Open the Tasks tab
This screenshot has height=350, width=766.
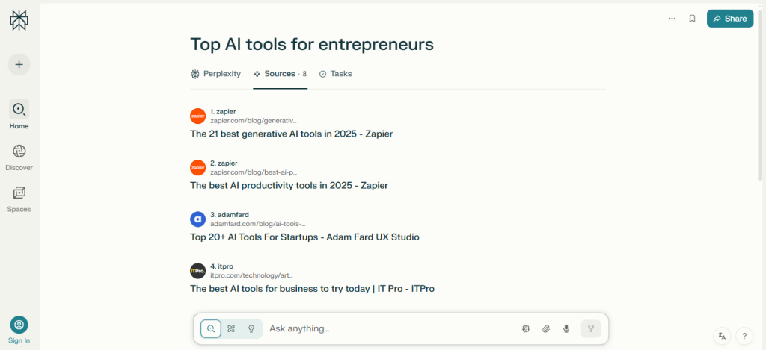335,74
